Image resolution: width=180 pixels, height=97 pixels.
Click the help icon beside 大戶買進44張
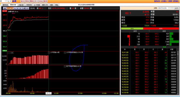coord(49,53)
